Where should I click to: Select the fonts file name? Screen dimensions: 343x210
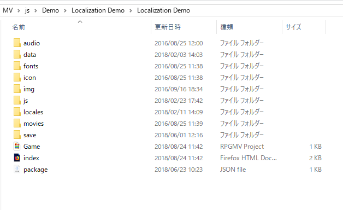point(31,66)
